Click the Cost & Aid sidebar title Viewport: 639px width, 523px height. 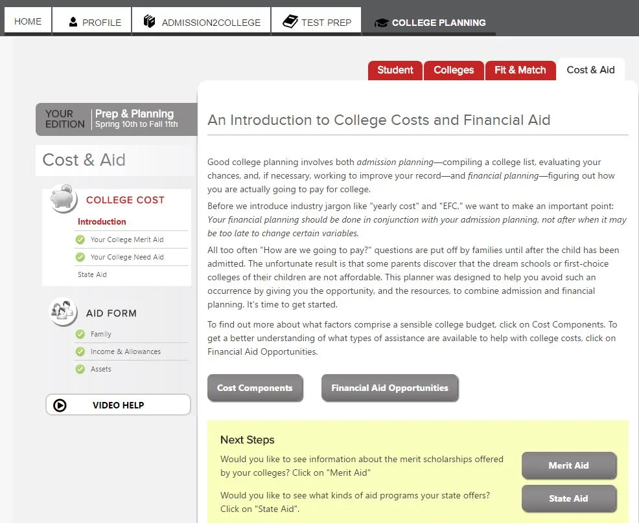point(84,160)
